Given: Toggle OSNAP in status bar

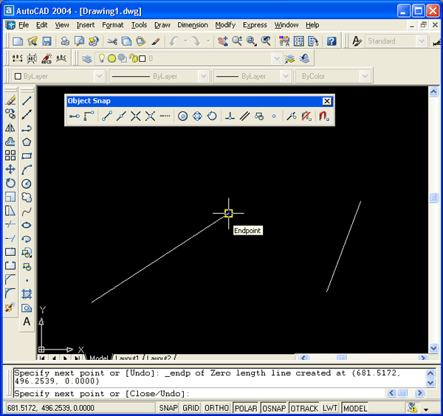Looking at the screenshot, I should tap(273, 408).
